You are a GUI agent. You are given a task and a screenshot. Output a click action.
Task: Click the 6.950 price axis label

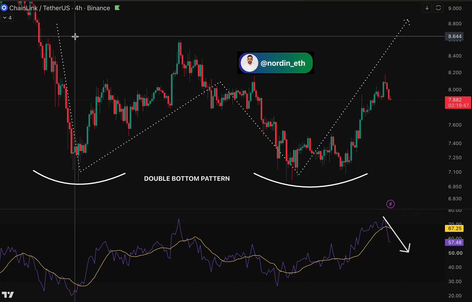(455, 186)
